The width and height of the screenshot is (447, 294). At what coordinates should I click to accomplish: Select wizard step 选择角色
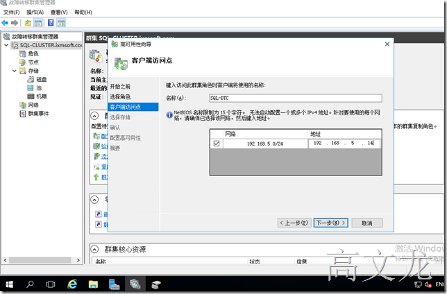pos(120,96)
